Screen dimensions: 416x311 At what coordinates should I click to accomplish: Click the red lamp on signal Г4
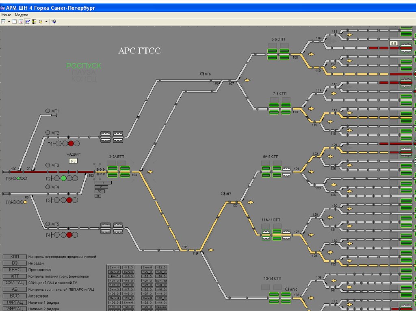coord(69,235)
